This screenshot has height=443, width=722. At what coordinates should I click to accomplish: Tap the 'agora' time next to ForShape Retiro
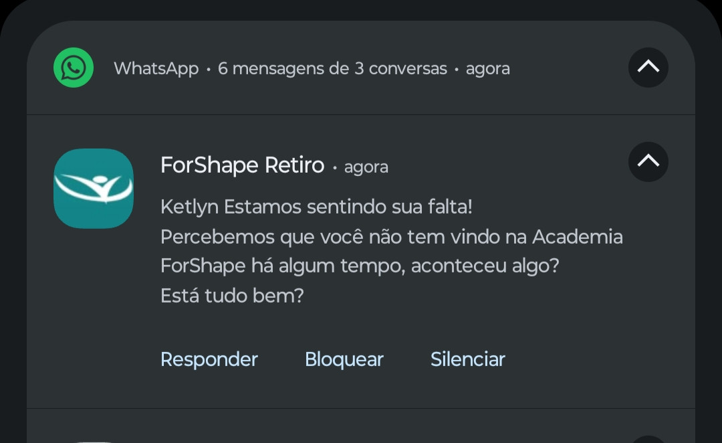click(366, 167)
